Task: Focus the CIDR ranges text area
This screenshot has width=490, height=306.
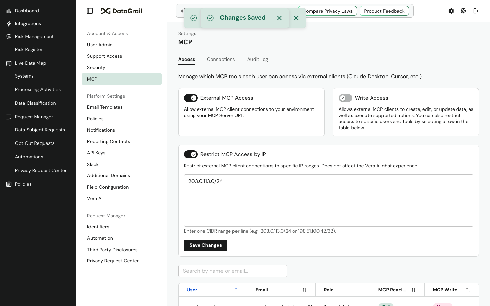Action: pyautogui.click(x=329, y=201)
